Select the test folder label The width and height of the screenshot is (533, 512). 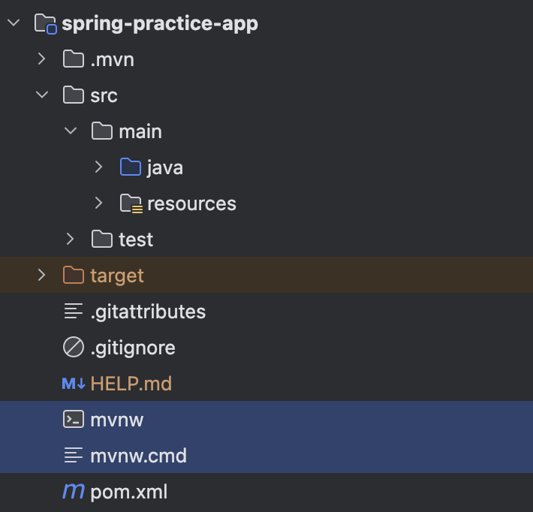pyautogui.click(x=136, y=240)
